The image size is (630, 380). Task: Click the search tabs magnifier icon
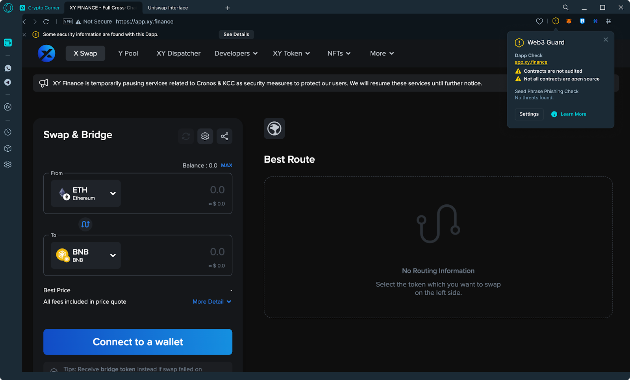[566, 7]
